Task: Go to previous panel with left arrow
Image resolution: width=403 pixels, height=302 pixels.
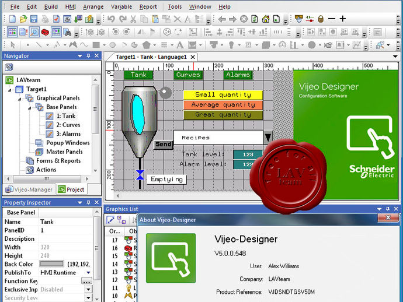Action: (x=221, y=19)
